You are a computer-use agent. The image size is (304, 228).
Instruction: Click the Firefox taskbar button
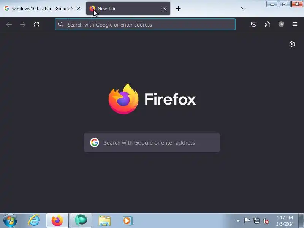[57, 221]
